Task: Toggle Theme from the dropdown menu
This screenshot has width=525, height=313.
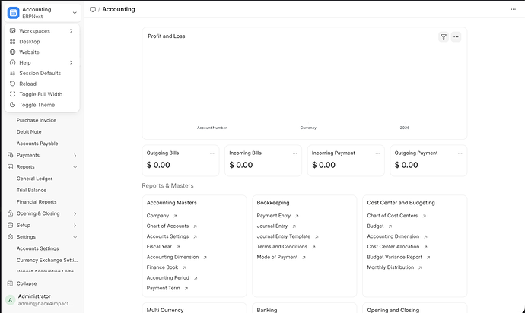Action: (x=36, y=105)
